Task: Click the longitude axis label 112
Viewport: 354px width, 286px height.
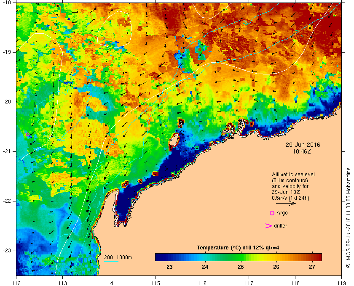Action: 16,283
